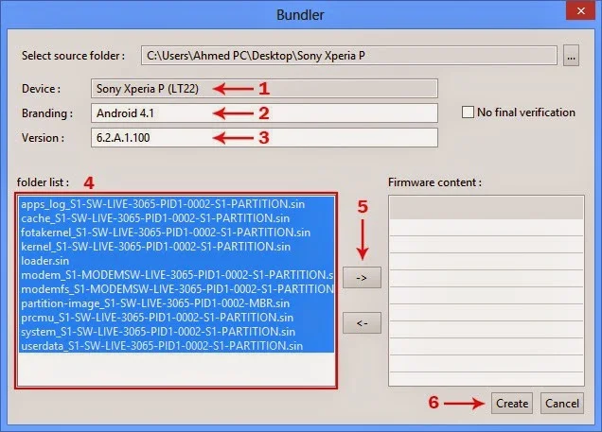Click the Cancel button

(x=562, y=404)
